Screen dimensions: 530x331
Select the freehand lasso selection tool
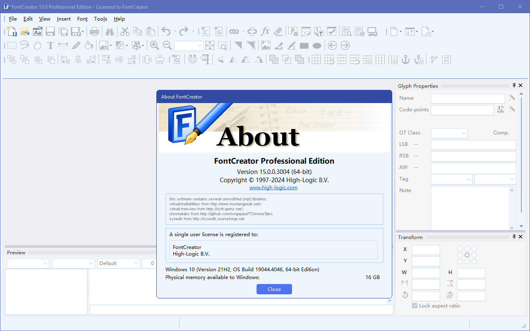pos(24,45)
